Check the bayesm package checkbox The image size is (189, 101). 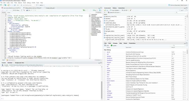pos(105,62)
